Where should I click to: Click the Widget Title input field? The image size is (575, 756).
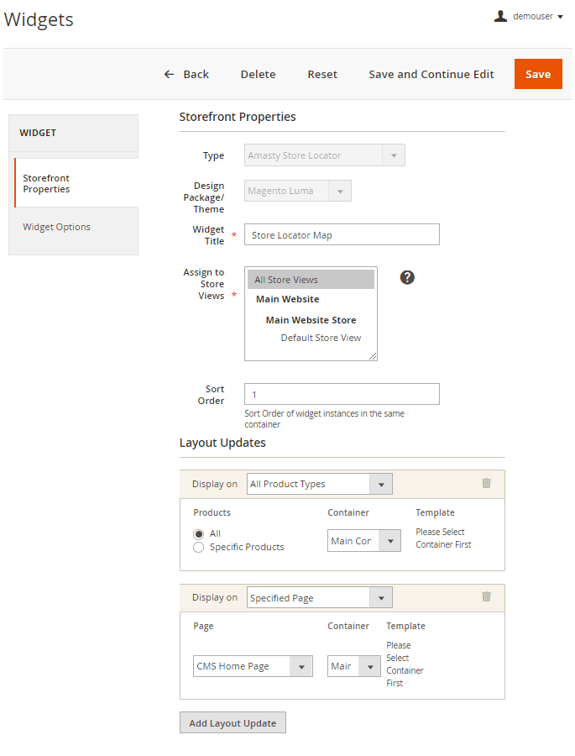click(342, 235)
